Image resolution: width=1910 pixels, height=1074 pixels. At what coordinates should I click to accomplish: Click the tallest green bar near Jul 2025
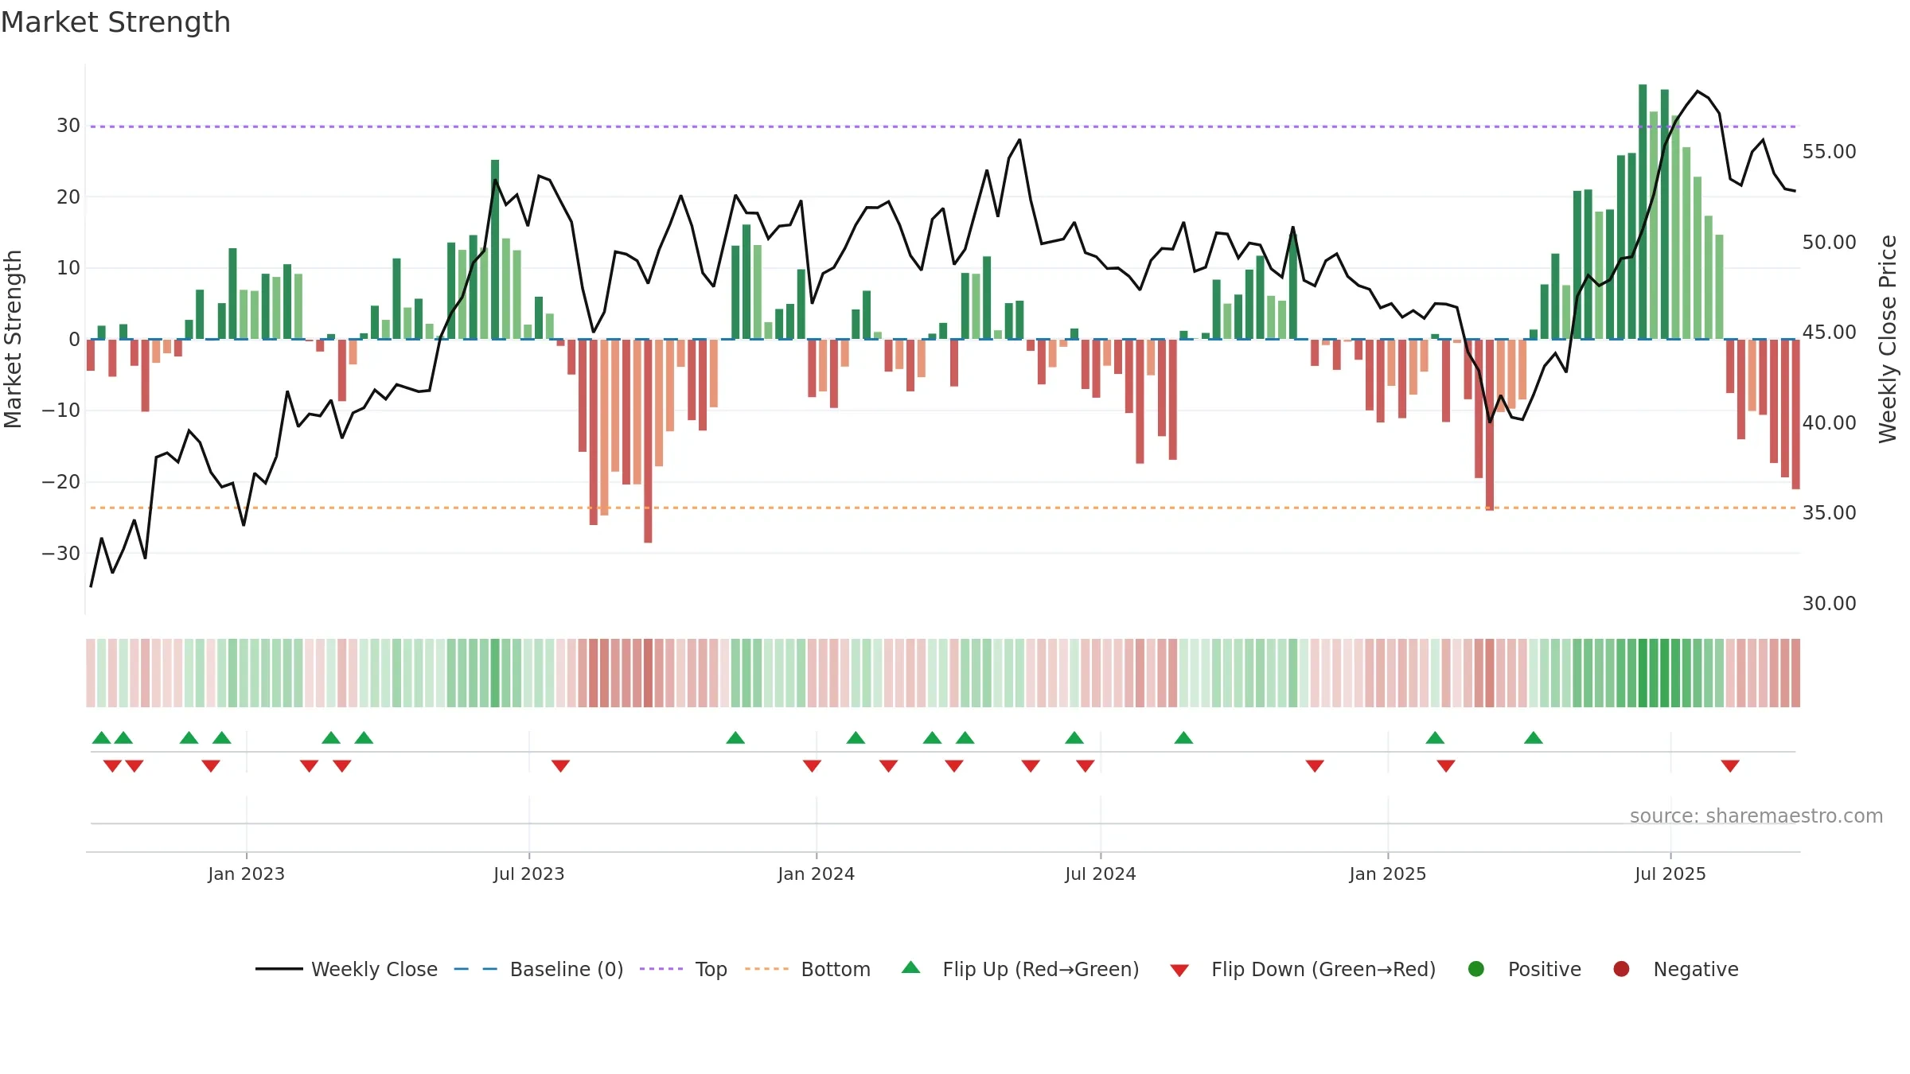[x=1643, y=212]
